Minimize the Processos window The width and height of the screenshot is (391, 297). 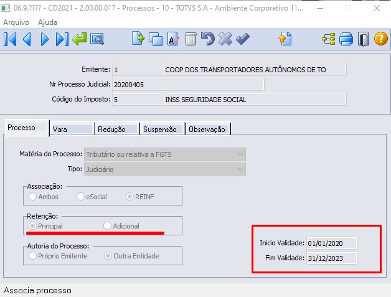pyautogui.click(x=320, y=8)
